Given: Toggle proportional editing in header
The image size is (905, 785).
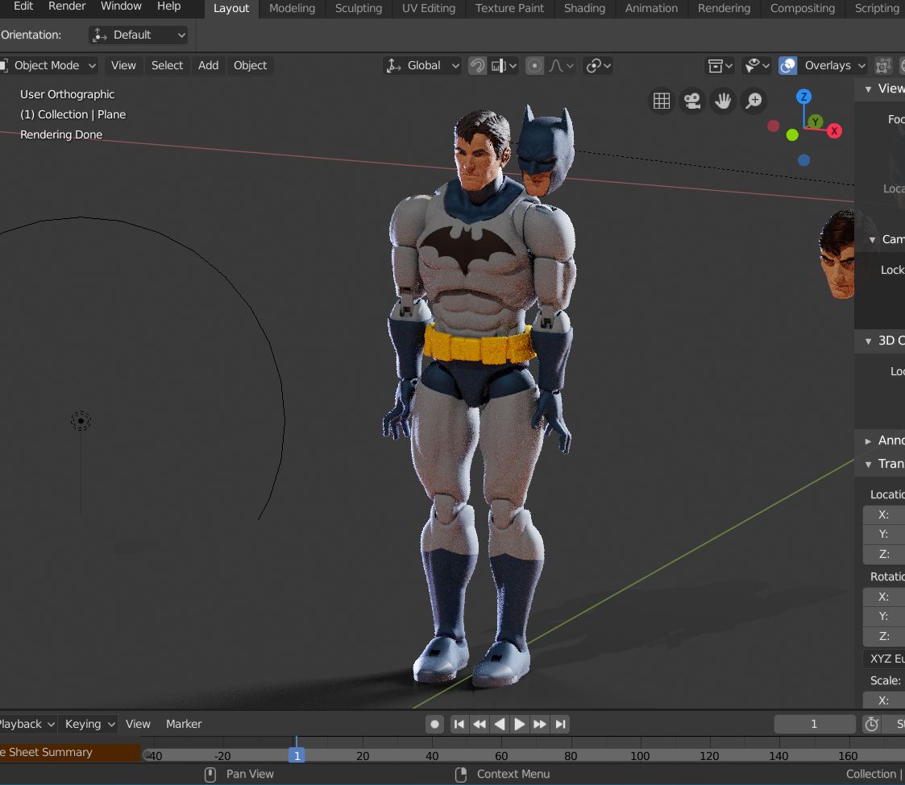Looking at the screenshot, I should click(534, 66).
